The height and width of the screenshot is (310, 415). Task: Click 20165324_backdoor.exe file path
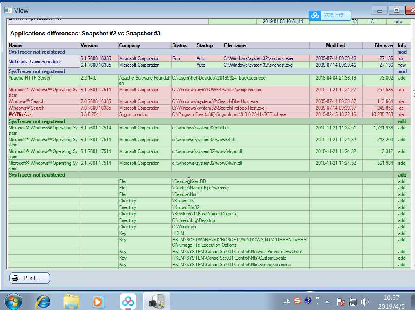click(218, 78)
